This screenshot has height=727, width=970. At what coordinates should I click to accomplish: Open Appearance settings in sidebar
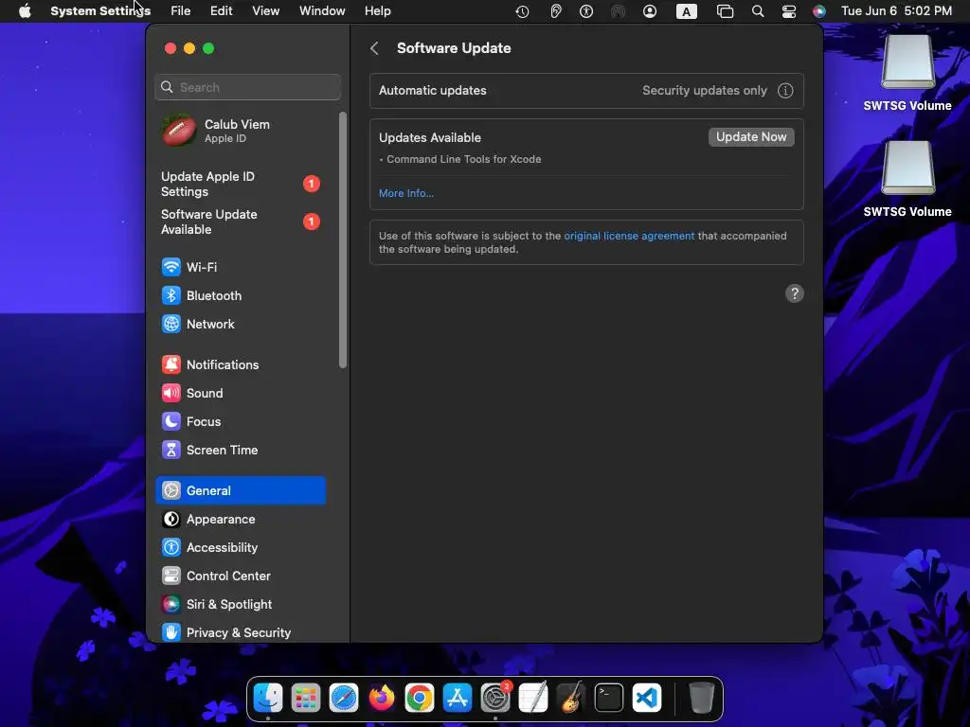point(240,520)
